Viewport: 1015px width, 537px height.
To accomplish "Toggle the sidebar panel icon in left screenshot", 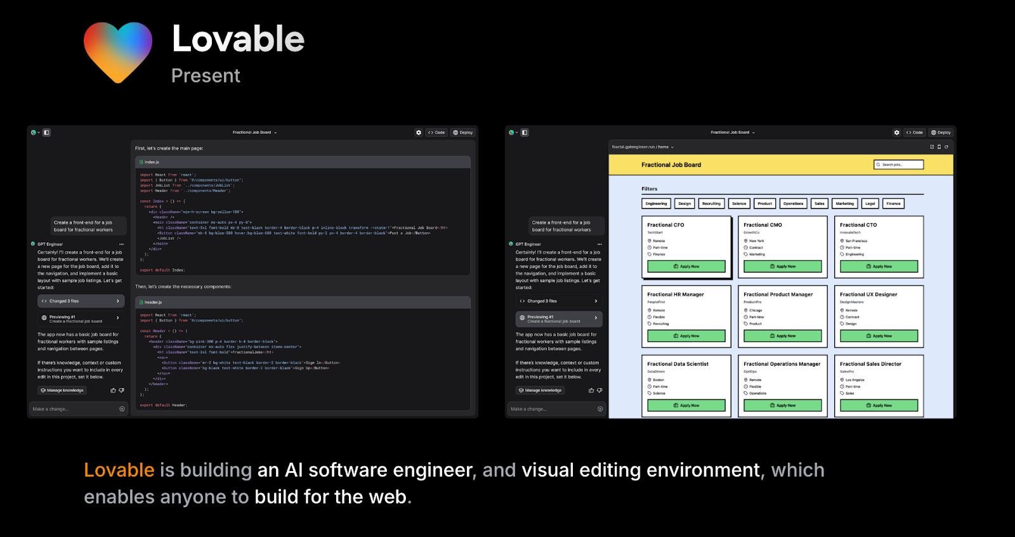I will (x=46, y=133).
